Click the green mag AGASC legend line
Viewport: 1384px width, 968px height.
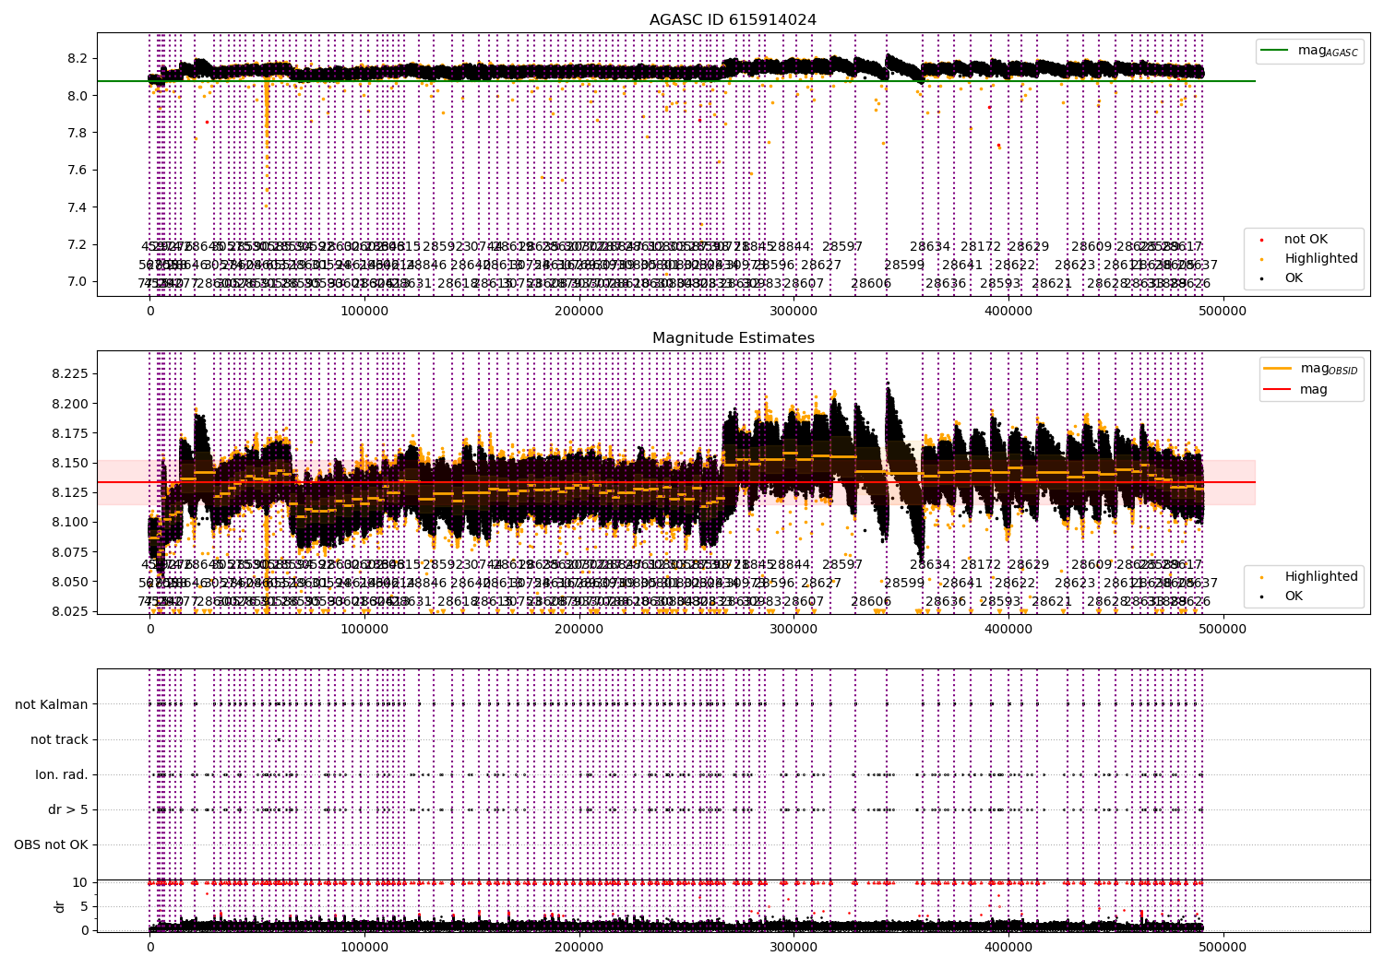(x=1276, y=51)
